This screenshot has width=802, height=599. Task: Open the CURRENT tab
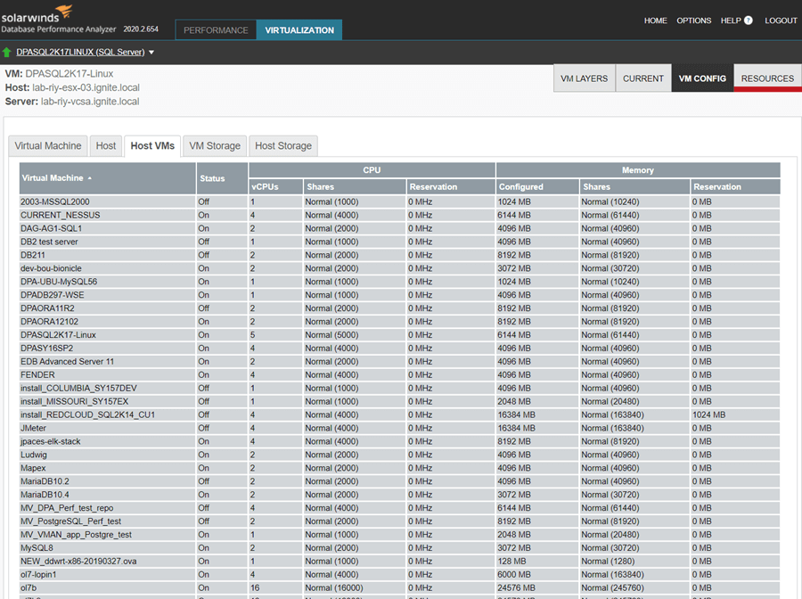click(642, 78)
